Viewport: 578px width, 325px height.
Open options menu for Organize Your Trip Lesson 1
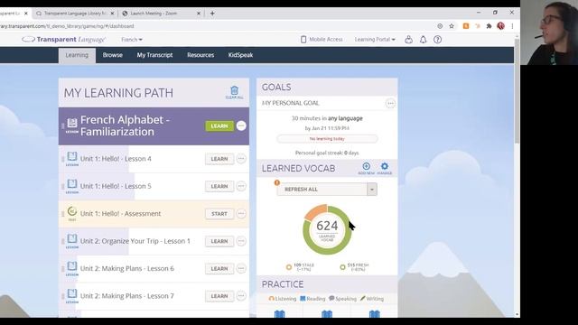[241, 241]
